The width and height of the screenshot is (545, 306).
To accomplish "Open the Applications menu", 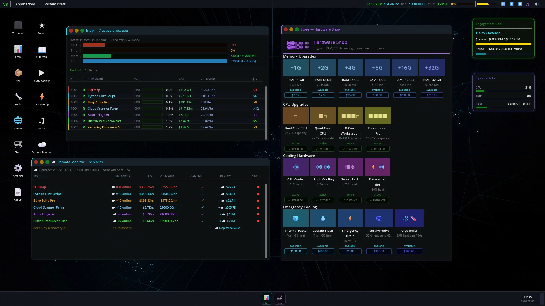I will click(x=26, y=4).
